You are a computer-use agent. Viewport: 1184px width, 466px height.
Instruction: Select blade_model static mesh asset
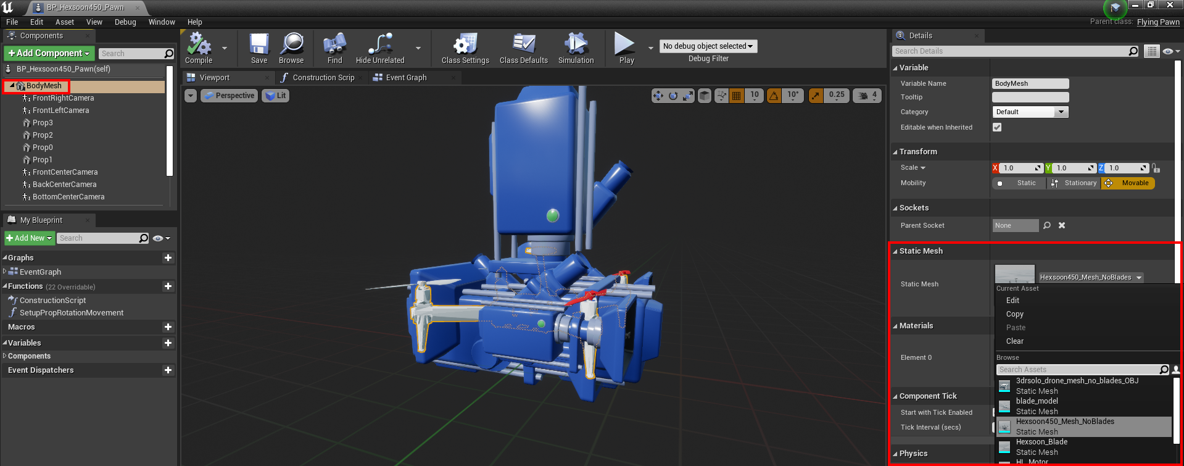coord(1084,406)
